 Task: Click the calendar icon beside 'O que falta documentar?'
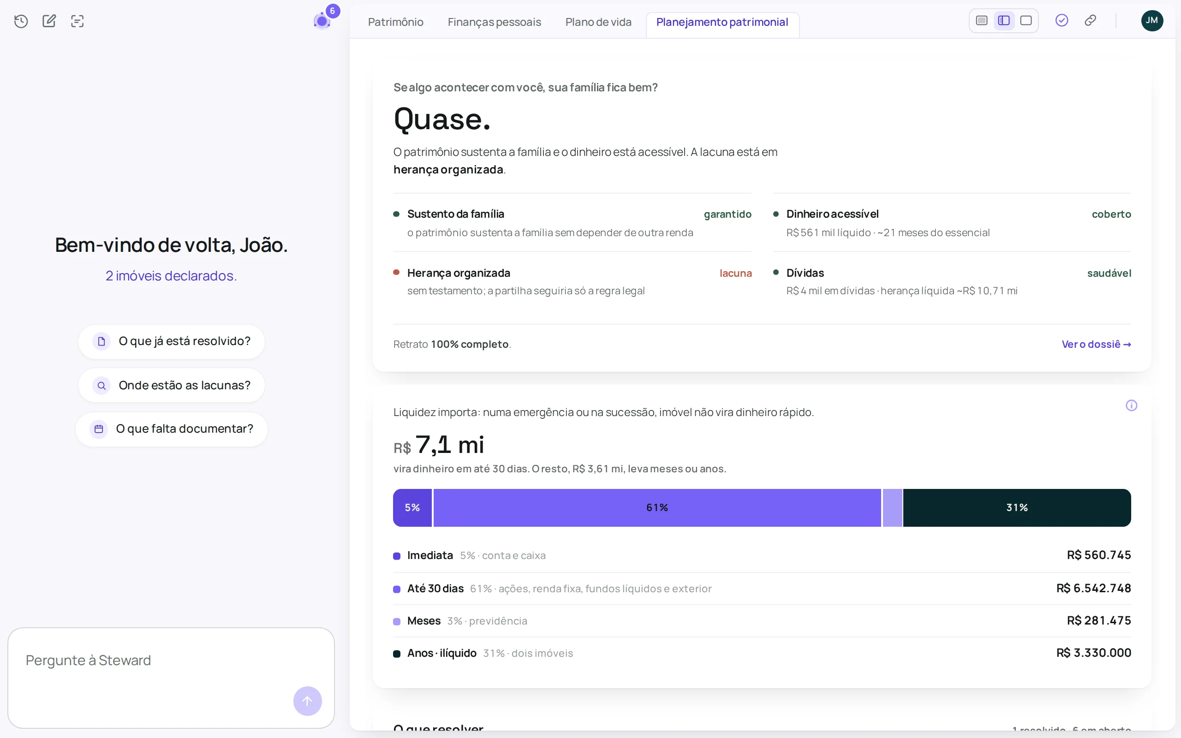tap(99, 429)
